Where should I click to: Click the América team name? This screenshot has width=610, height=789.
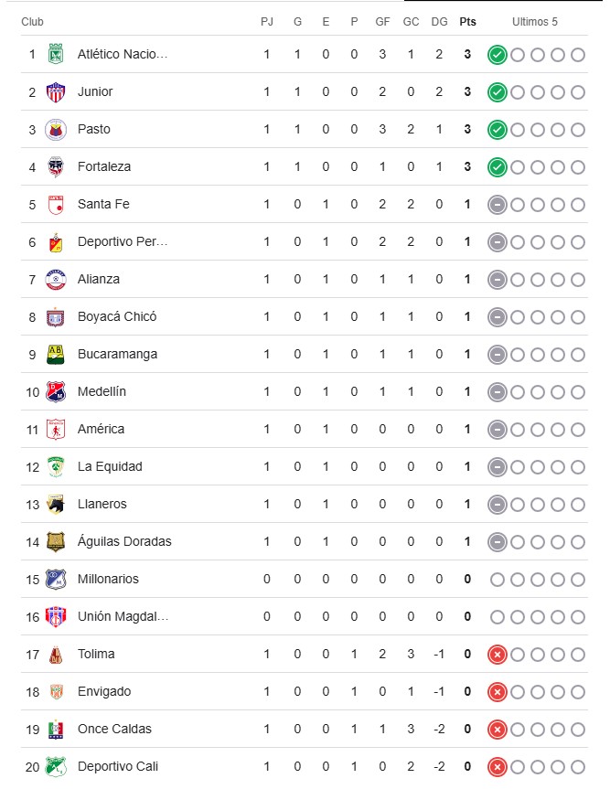[101, 429]
